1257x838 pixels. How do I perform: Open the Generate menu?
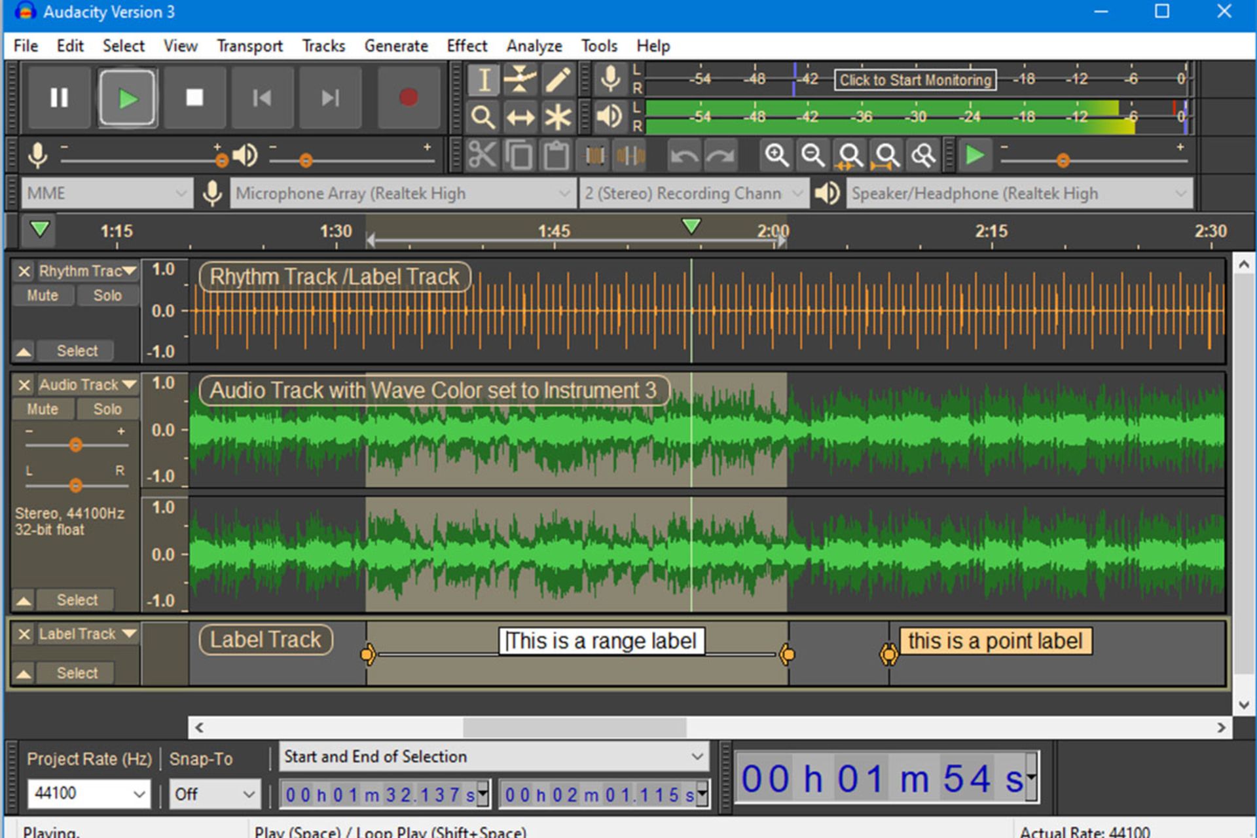click(x=396, y=46)
